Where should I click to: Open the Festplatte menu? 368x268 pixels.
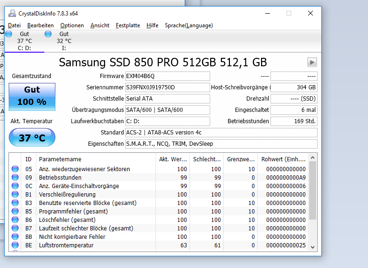tap(128, 25)
